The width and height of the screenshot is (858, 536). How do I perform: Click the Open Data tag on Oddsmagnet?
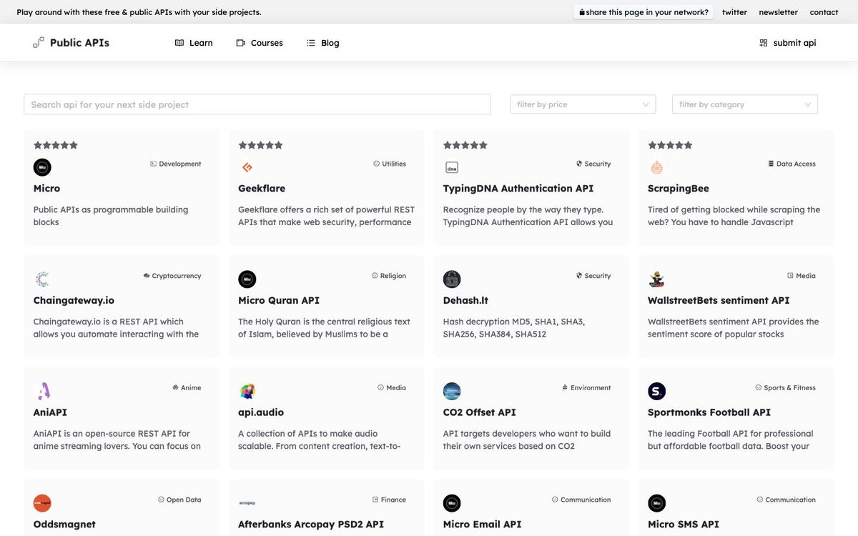(179, 500)
